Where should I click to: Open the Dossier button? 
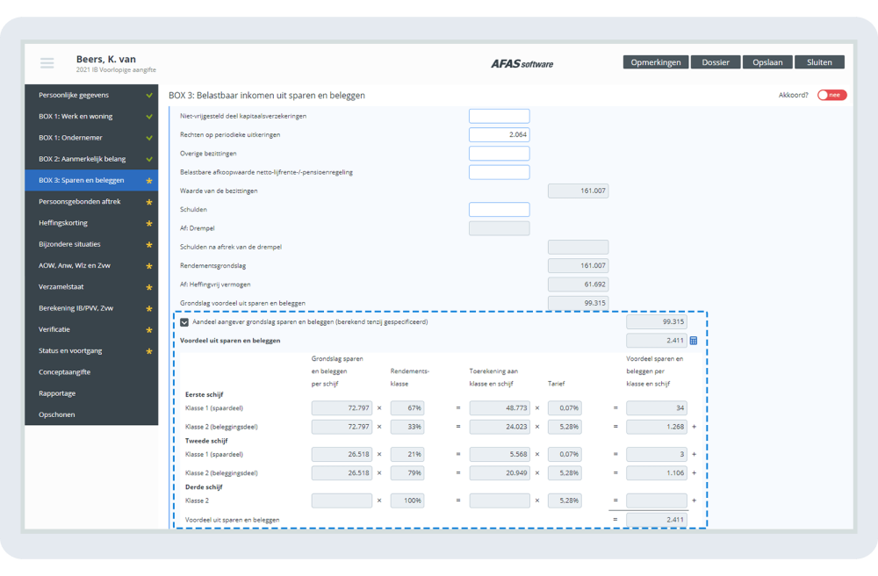tap(716, 62)
